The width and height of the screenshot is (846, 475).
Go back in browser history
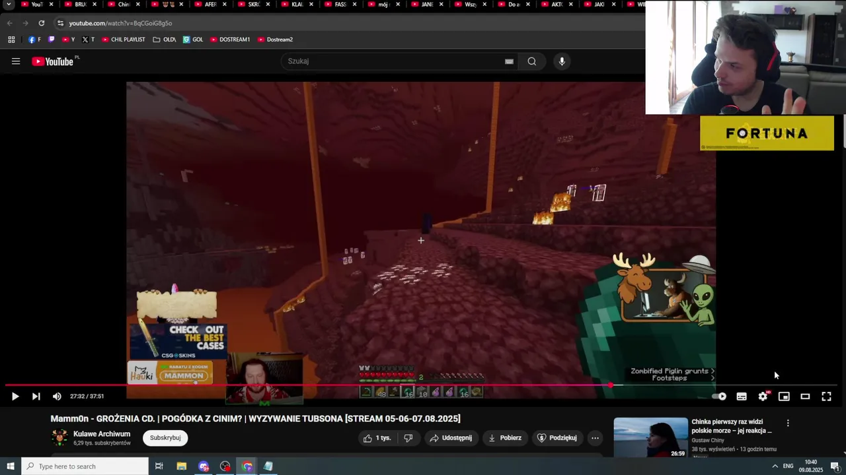[x=10, y=23]
